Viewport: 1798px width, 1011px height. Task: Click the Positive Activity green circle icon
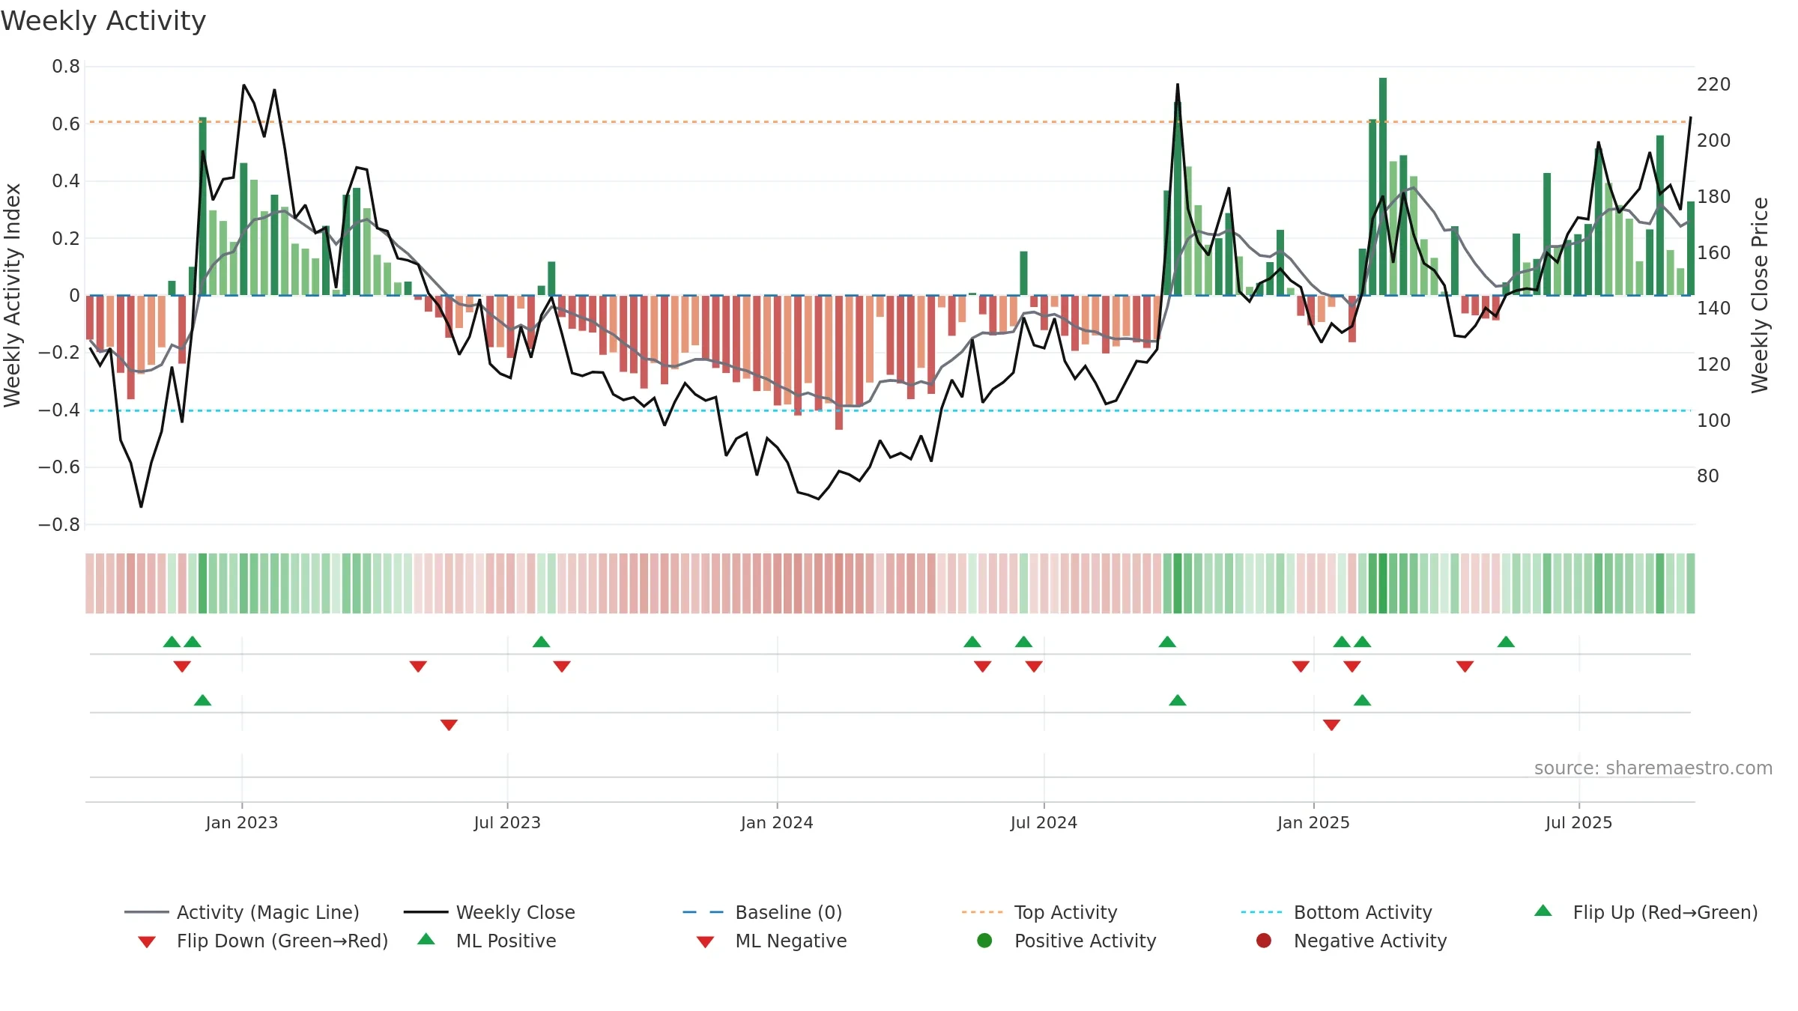tap(984, 940)
